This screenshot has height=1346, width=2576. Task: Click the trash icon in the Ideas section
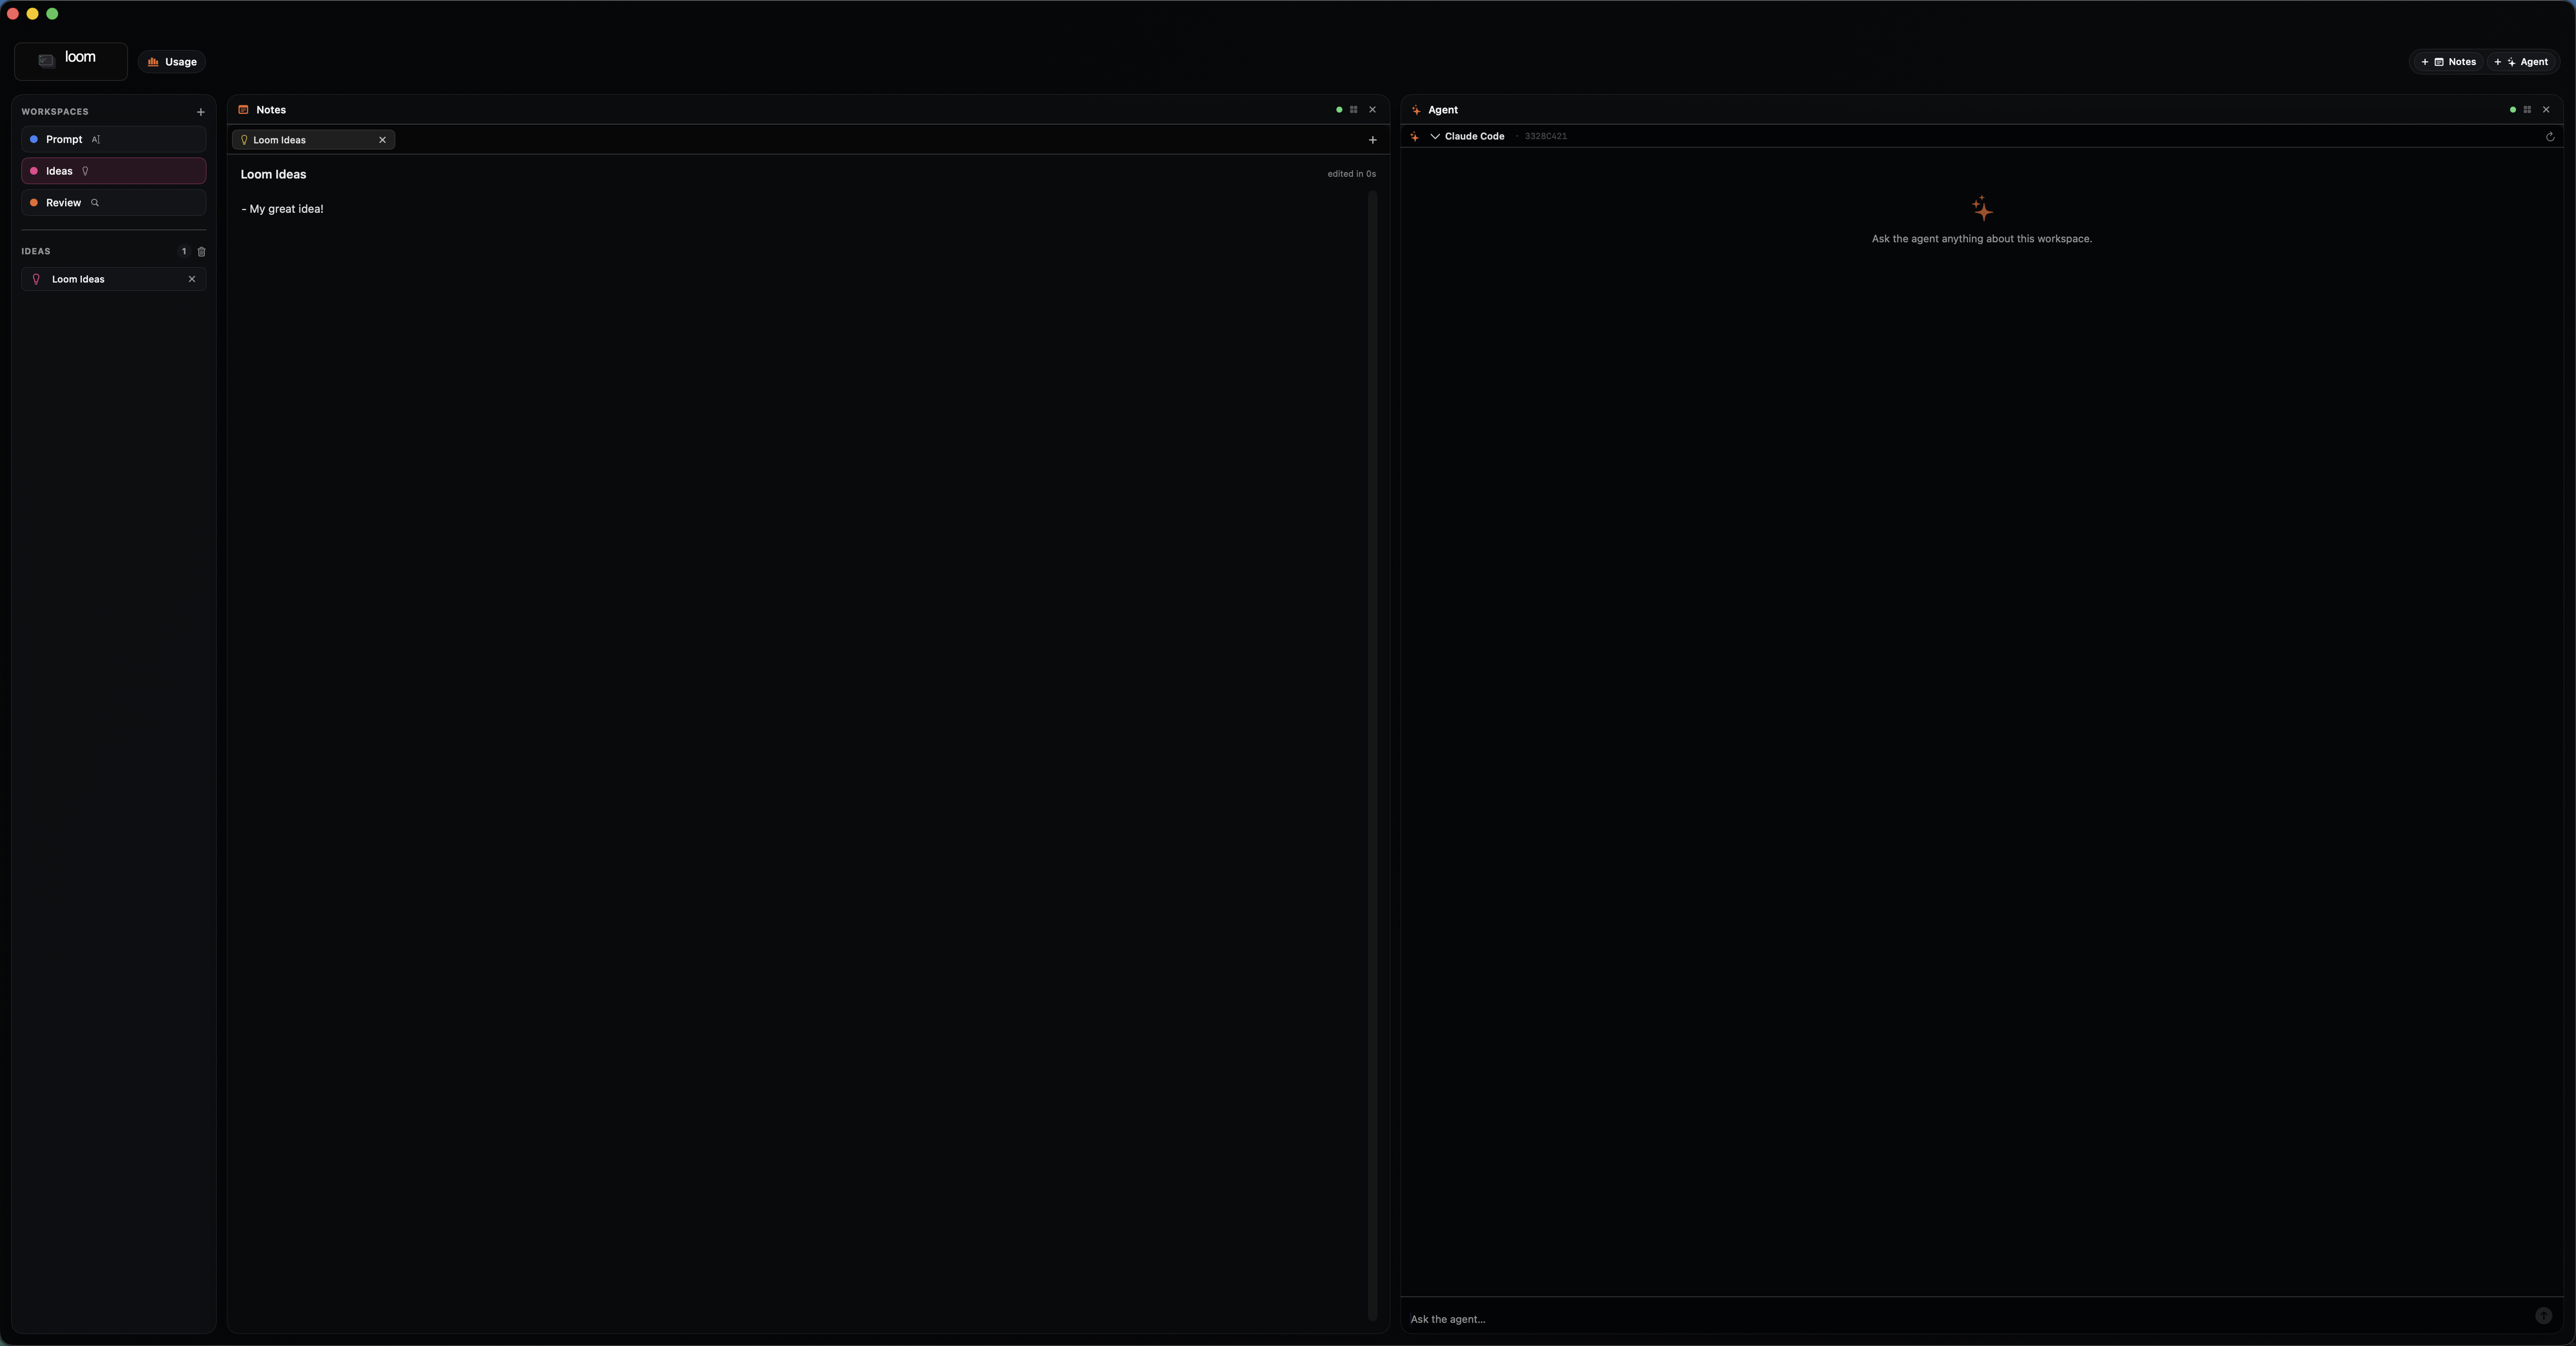[x=201, y=252]
